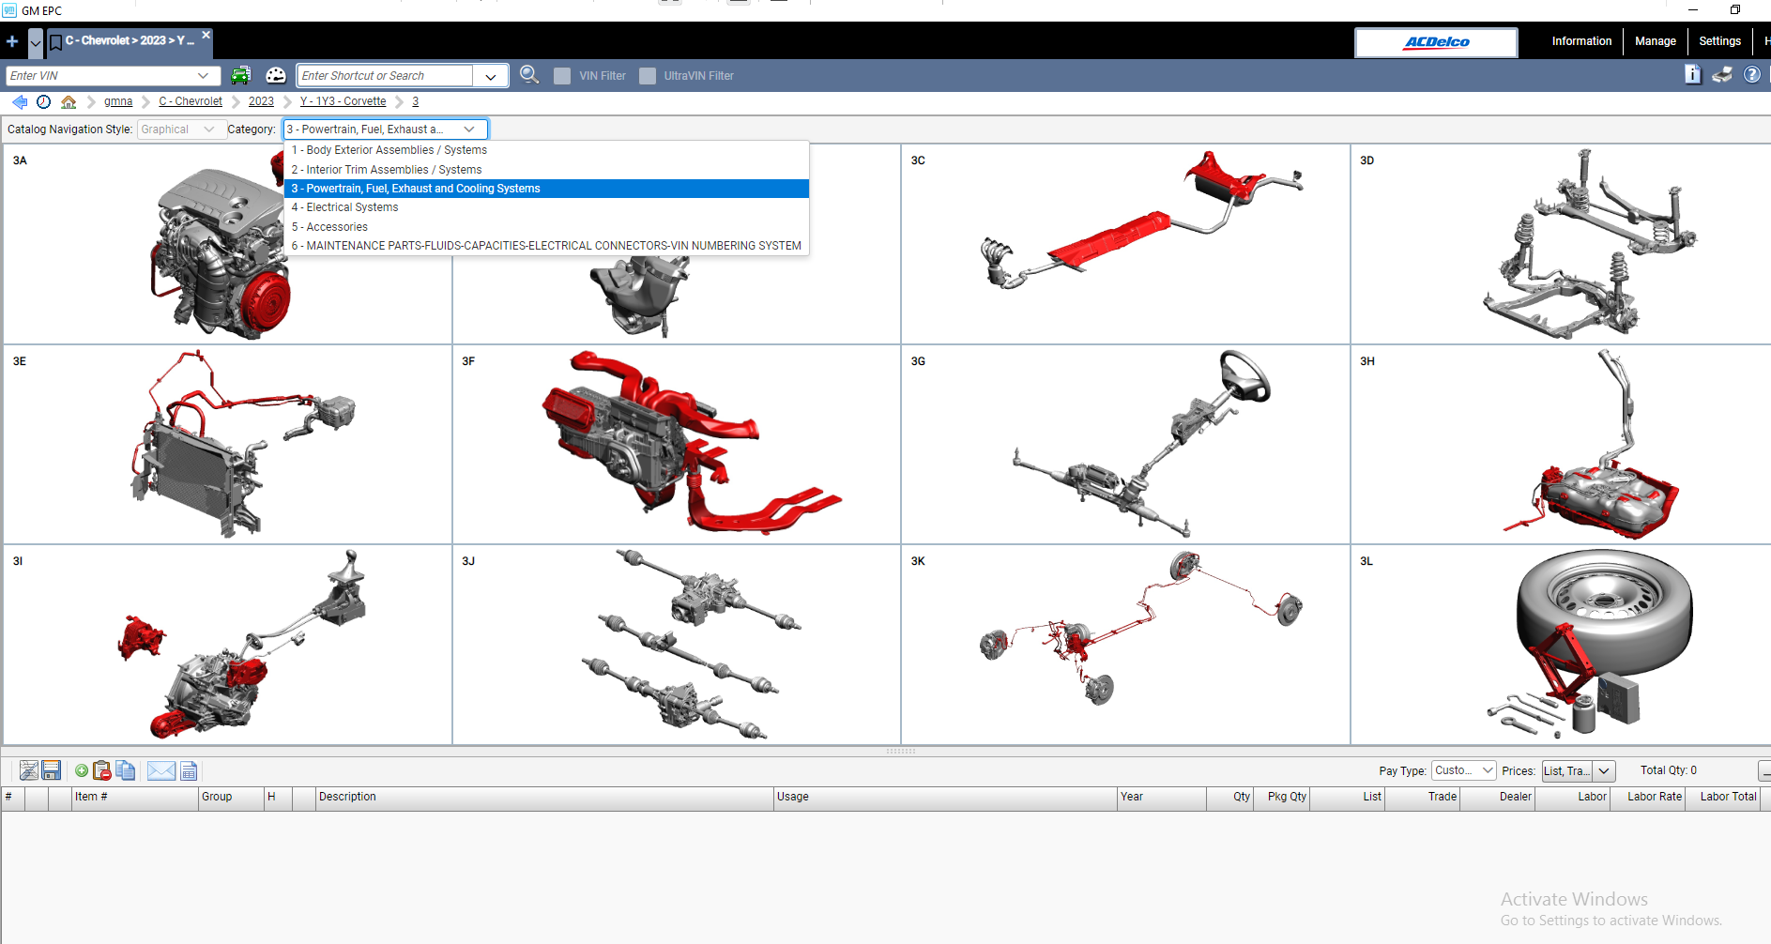Click the dashboard gauge icon
The width and height of the screenshot is (1771, 944).
point(276,75)
